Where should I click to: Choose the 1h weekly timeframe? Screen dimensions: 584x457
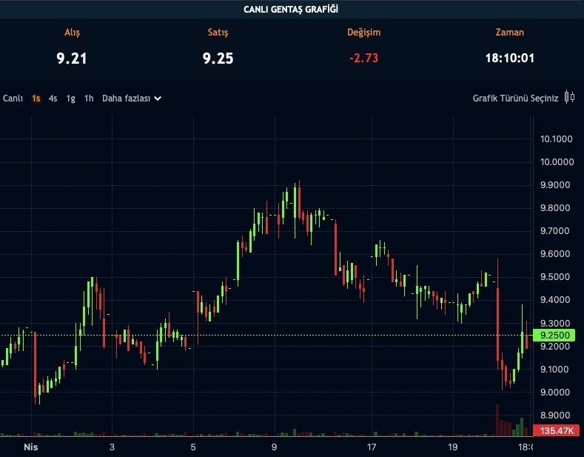point(89,99)
